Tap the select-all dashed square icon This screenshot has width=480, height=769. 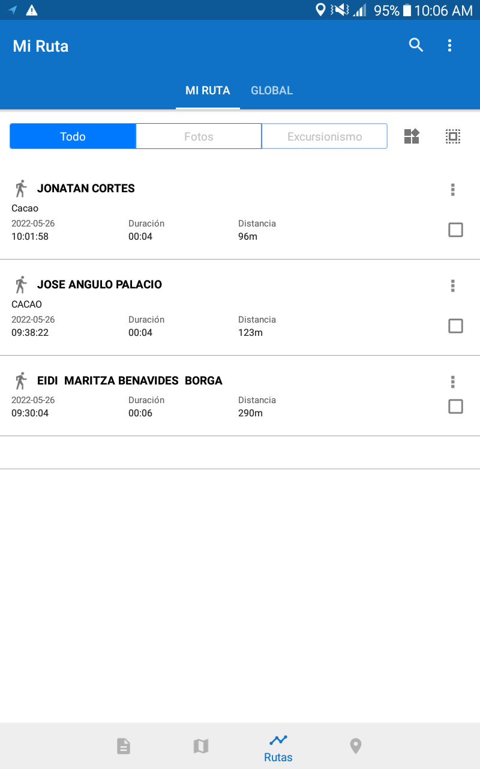(453, 136)
